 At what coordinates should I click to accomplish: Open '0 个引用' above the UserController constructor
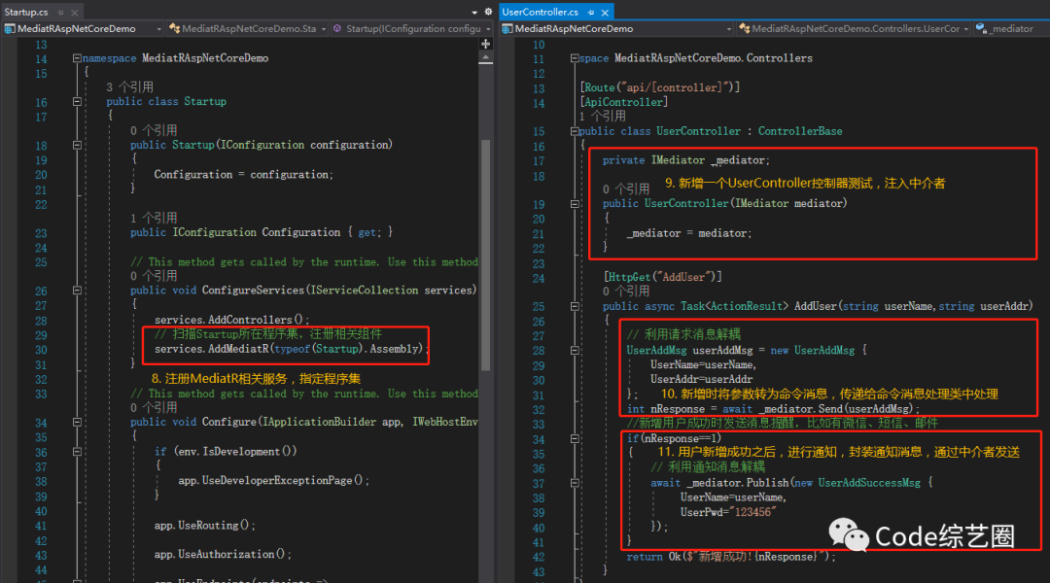pos(626,189)
